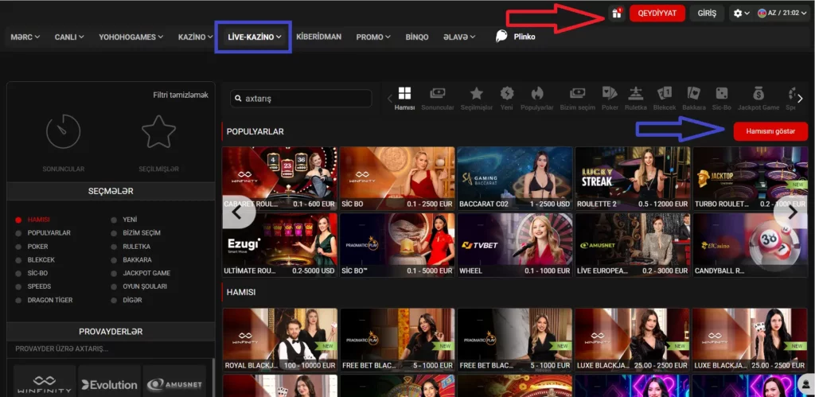Click the Sonuncular clock icon in sidebar
This screenshot has width=815, height=397.
click(64, 131)
